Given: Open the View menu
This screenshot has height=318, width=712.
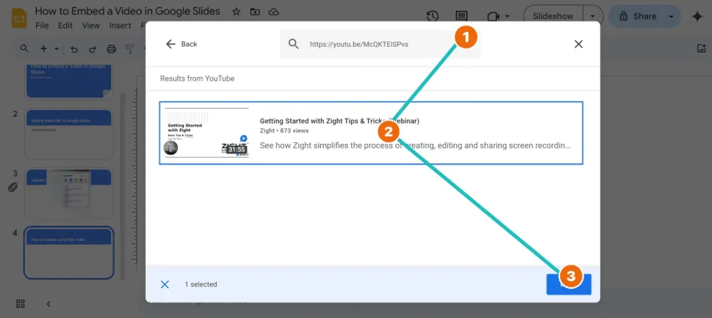Looking at the screenshot, I should click(91, 26).
